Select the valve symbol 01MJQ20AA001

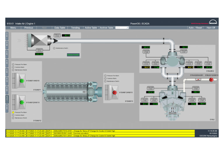pyautogui.click(x=198, y=79)
